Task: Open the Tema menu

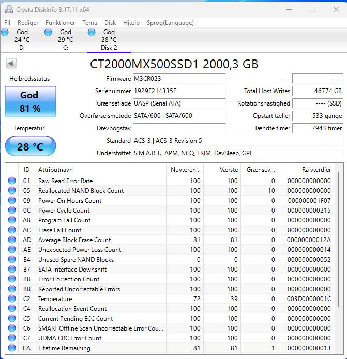Action: pyautogui.click(x=89, y=23)
